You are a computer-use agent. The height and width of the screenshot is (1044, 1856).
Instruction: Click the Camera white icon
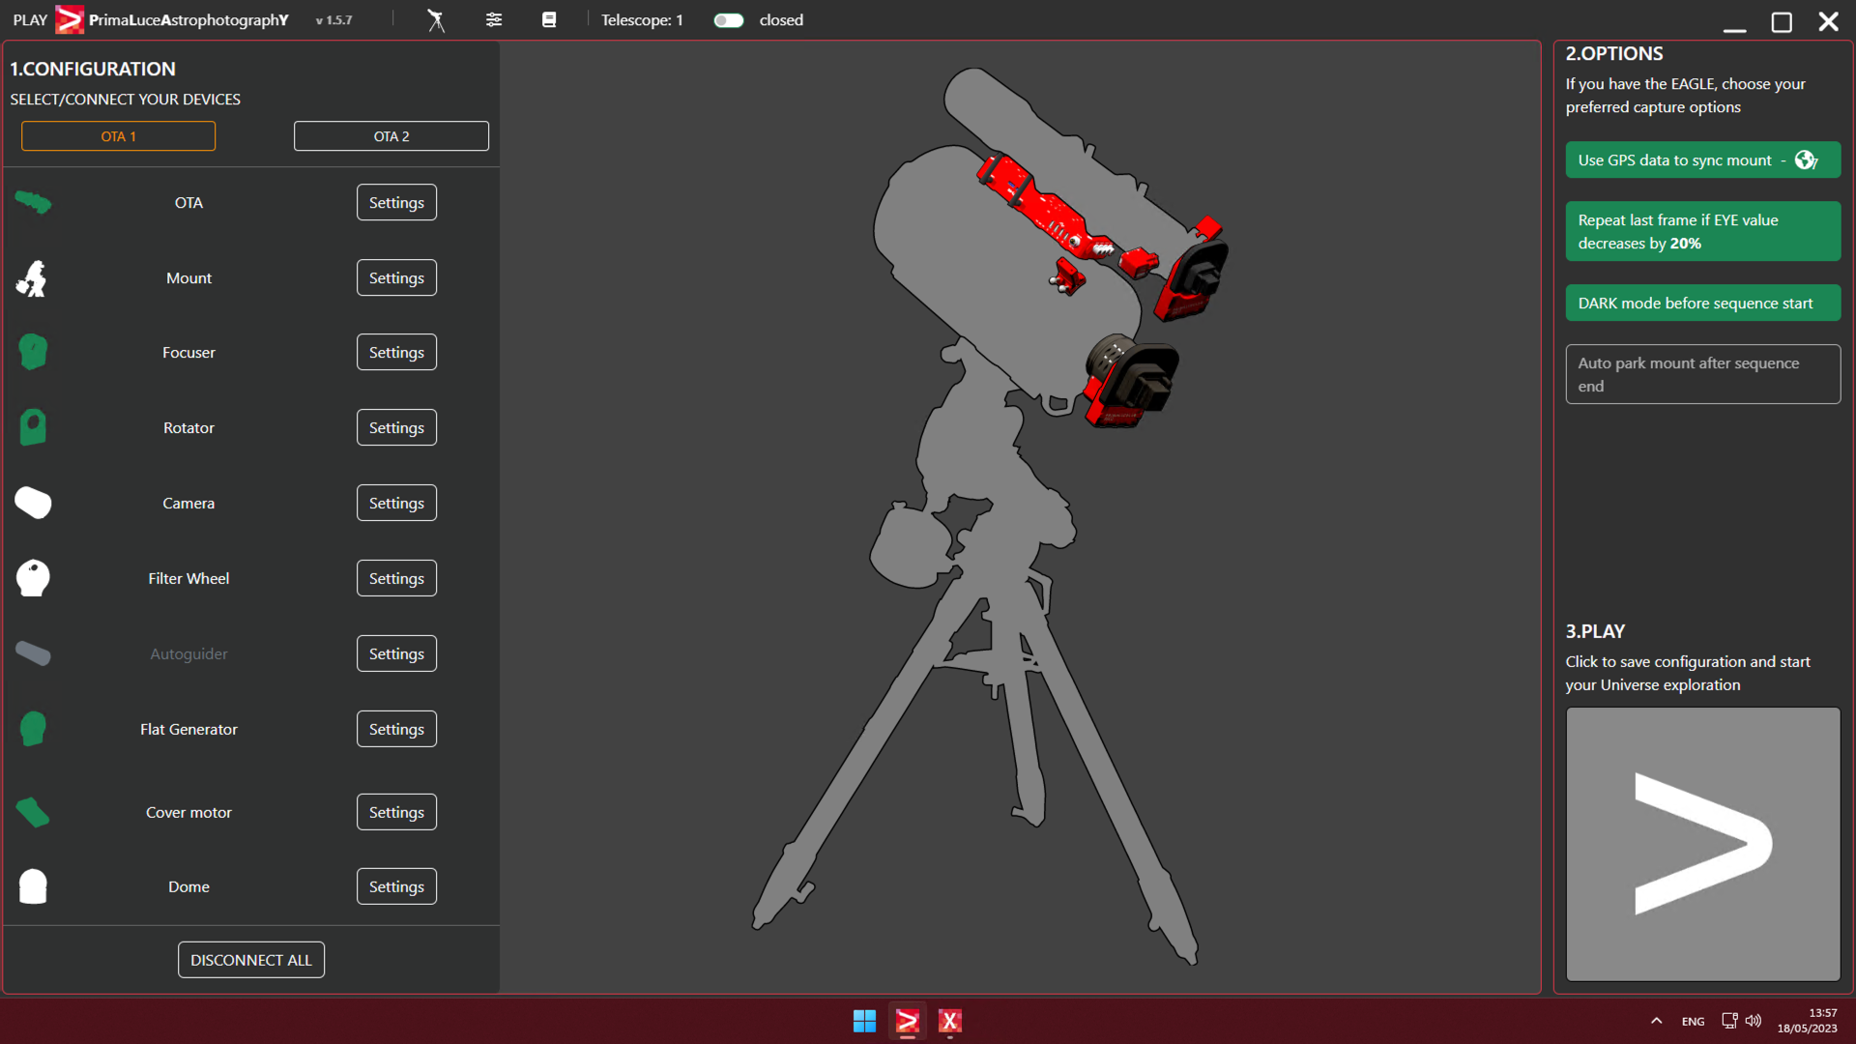click(x=32, y=503)
